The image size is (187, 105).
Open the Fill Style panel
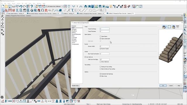[x=74, y=39]
